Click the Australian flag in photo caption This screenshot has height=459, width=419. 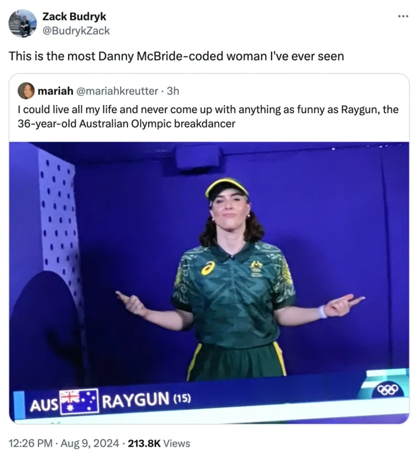[x=79, y=401]
